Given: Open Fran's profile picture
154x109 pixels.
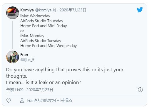Looking at the screenshot, I should [13, 57].
